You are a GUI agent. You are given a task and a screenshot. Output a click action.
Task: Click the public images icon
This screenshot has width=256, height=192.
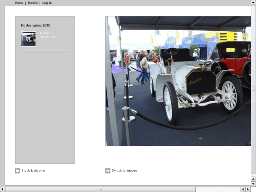108,171
